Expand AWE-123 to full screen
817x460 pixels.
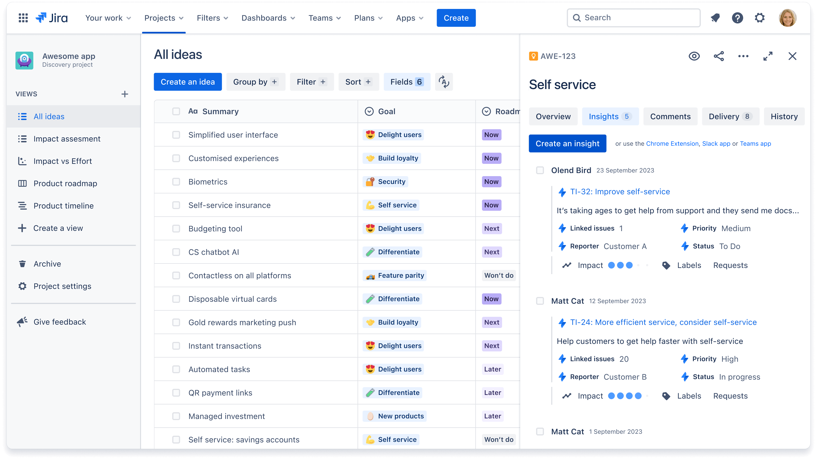coord(768,56)
